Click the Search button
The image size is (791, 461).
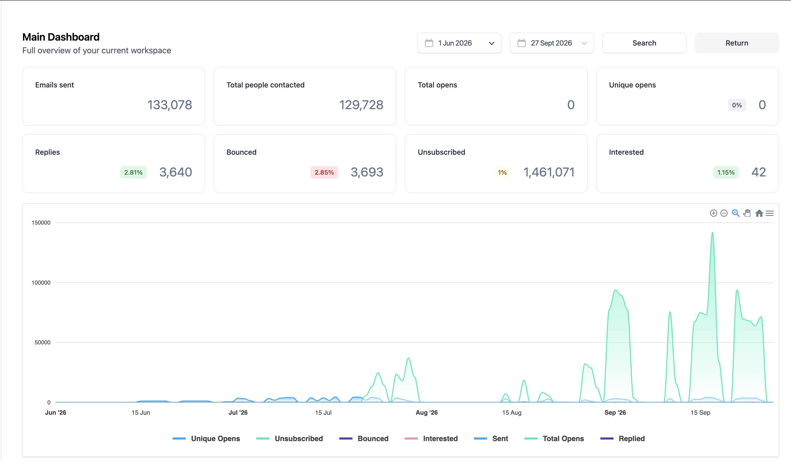click(x=644, y=43)
